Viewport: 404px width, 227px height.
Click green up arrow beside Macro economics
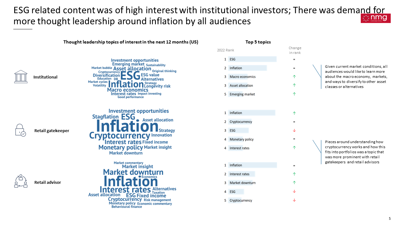coord(294,77)
